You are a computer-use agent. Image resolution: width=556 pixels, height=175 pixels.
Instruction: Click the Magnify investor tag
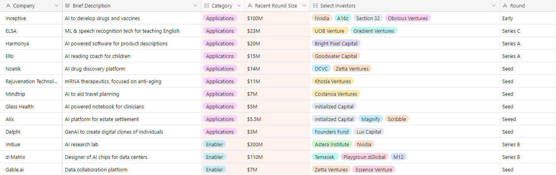click(x=371, y=119)
